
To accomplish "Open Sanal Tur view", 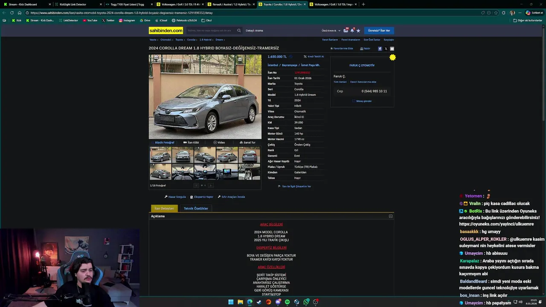I will 247,142.
